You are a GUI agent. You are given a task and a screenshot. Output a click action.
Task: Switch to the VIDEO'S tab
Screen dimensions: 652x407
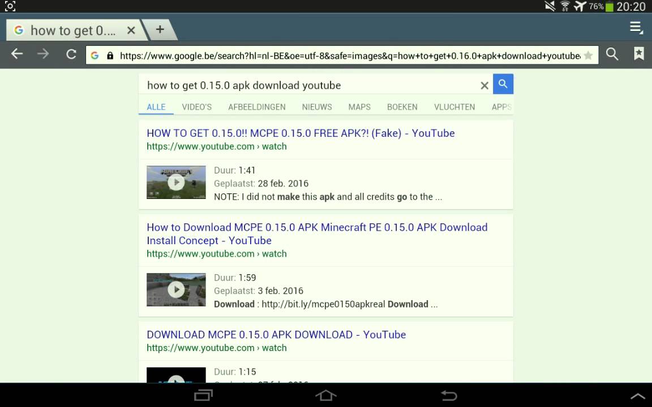tap(197, 107)
